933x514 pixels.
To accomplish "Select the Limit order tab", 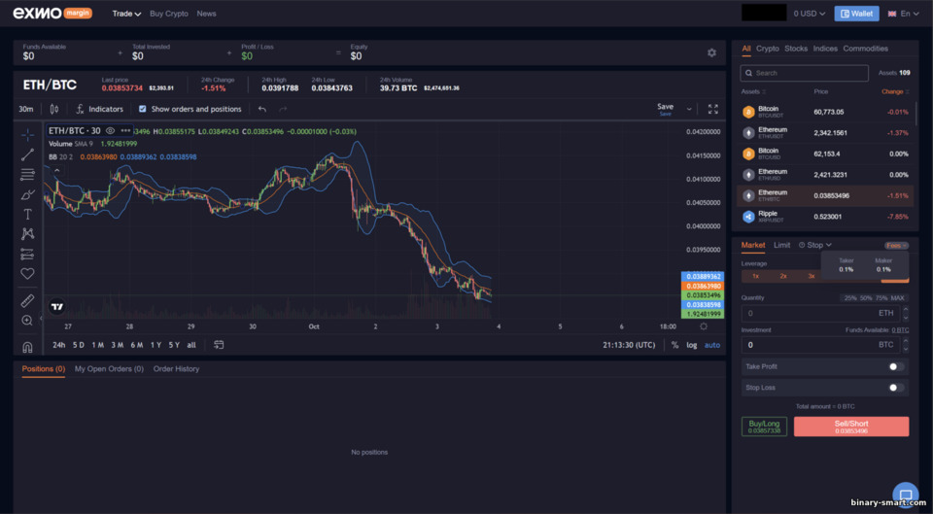I will 781,245.
